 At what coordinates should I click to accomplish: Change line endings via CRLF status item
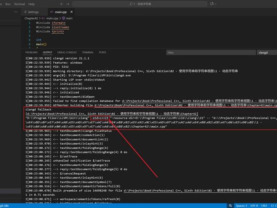pos(264,206)
